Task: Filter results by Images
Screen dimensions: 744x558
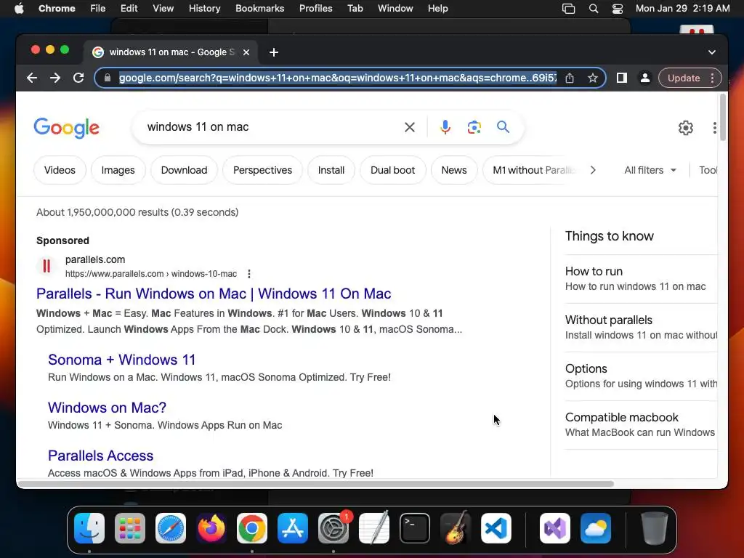Action: 118,170
